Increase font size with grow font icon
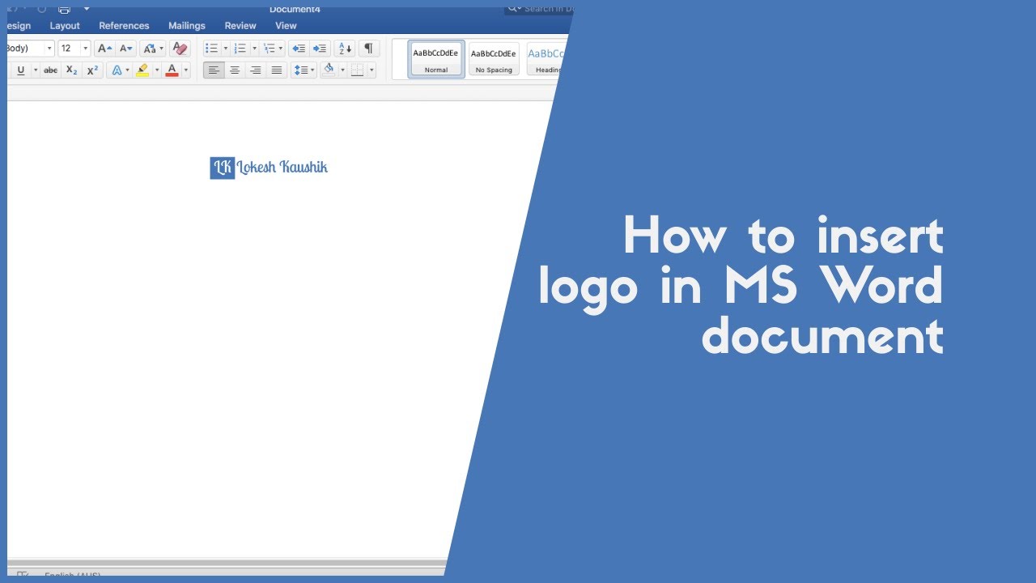This screenshot has width=1036, height=583. [x=104, y=49]
